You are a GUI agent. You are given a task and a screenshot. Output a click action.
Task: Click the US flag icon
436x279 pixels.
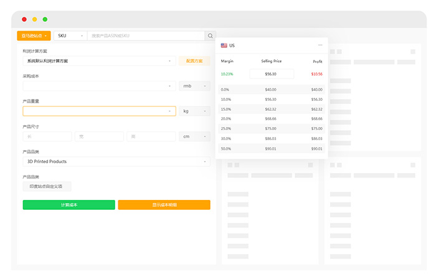point(224,45)
